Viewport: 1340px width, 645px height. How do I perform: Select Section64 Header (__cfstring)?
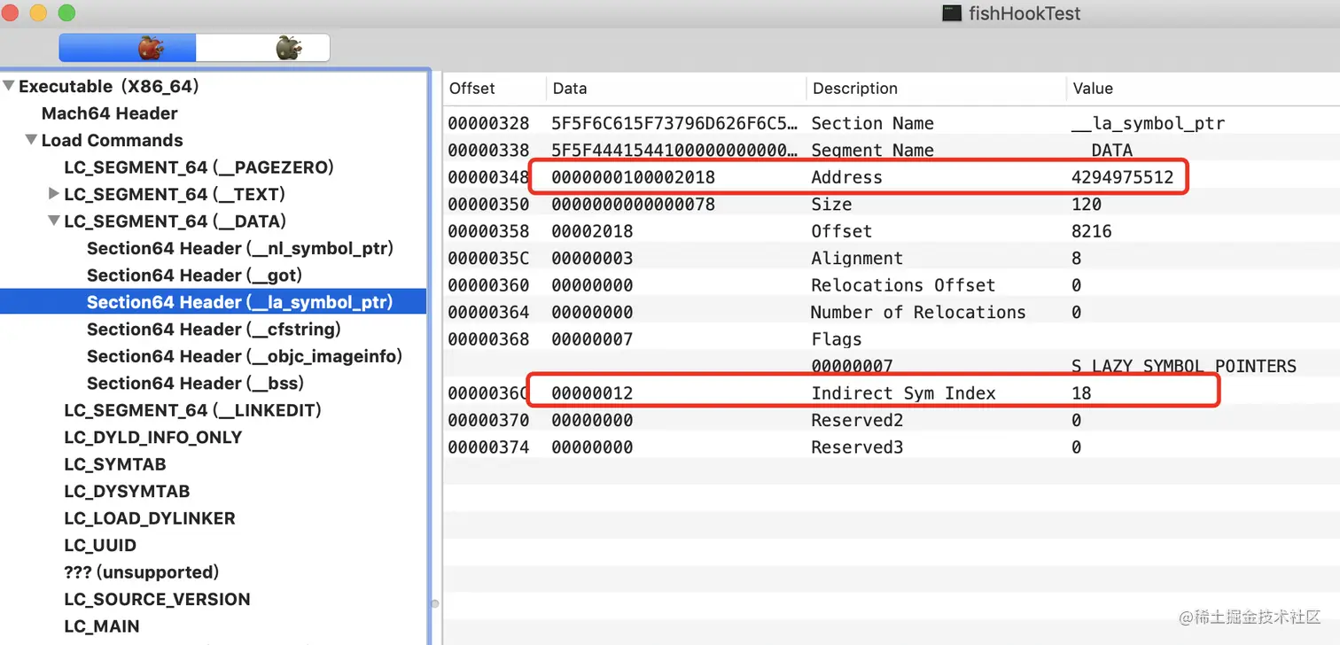tap(214, 329)
